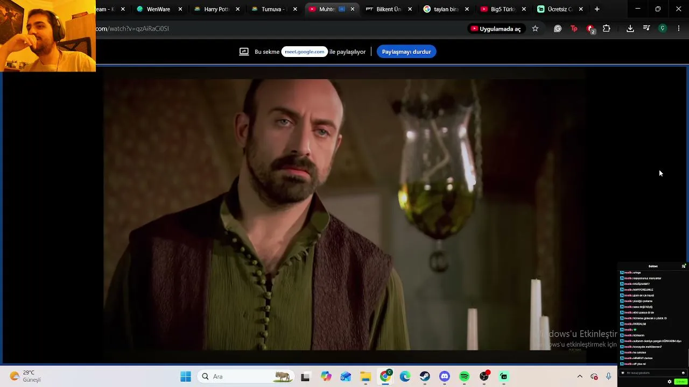Open the green Kick app in the taskbar

pyautogui.click(x=504, y=377)
